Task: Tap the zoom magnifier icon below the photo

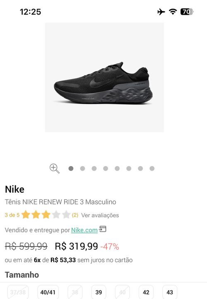Action: [x=54, y=169]
